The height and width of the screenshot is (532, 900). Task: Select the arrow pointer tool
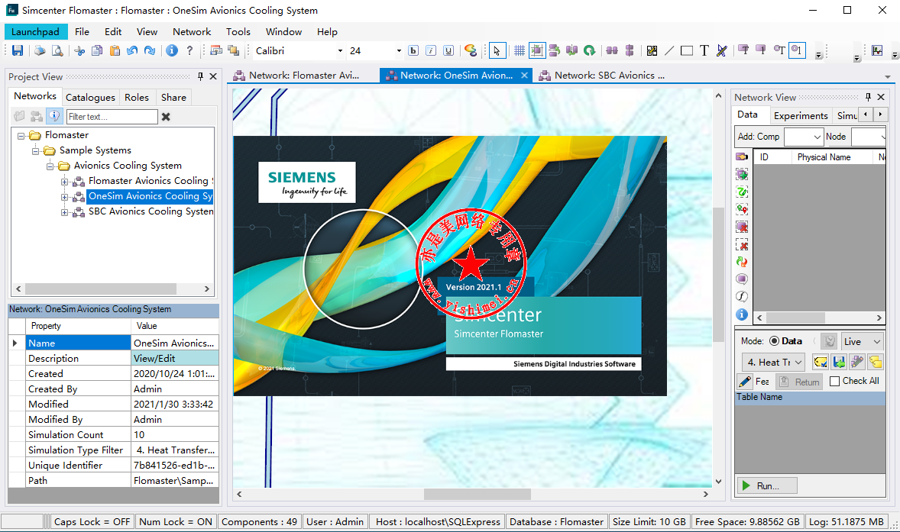point(497,50)
